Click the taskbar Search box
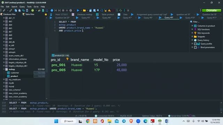The height and width of the screenshot is (125, 223). coord(69,121)
